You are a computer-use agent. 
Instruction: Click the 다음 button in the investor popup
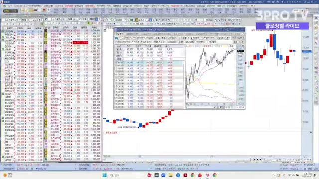241,42
